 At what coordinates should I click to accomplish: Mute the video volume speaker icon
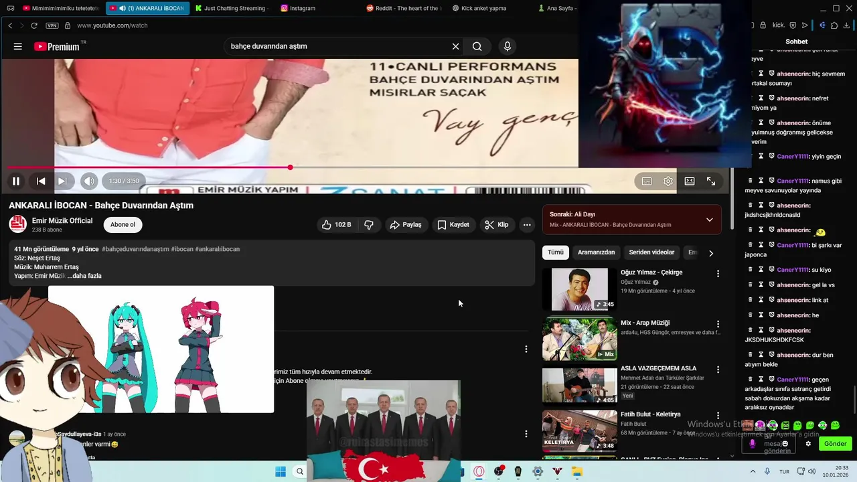coord(89,181)
